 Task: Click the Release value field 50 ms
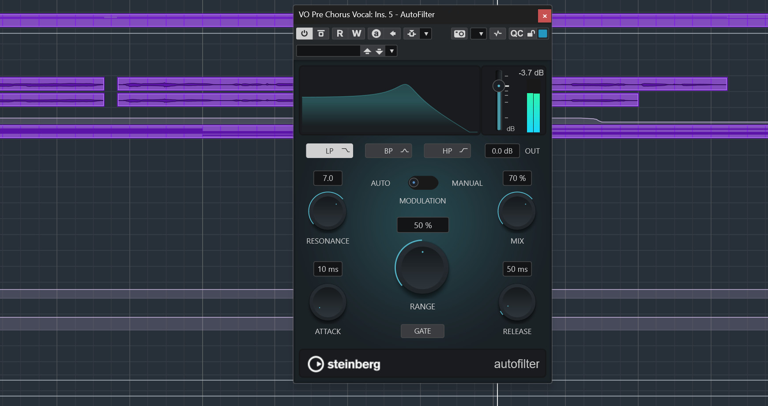[x=517, y=269]
